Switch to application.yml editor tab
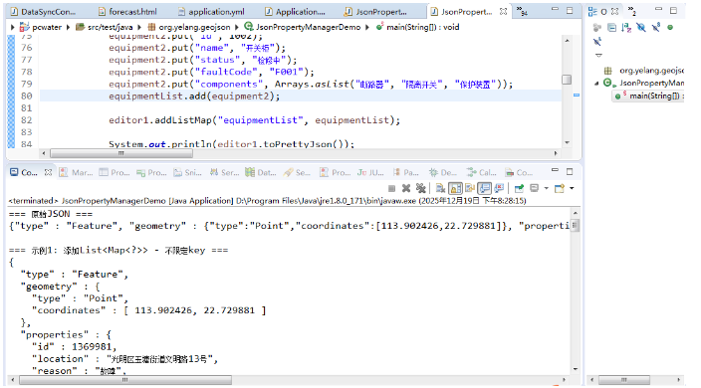 211,12
